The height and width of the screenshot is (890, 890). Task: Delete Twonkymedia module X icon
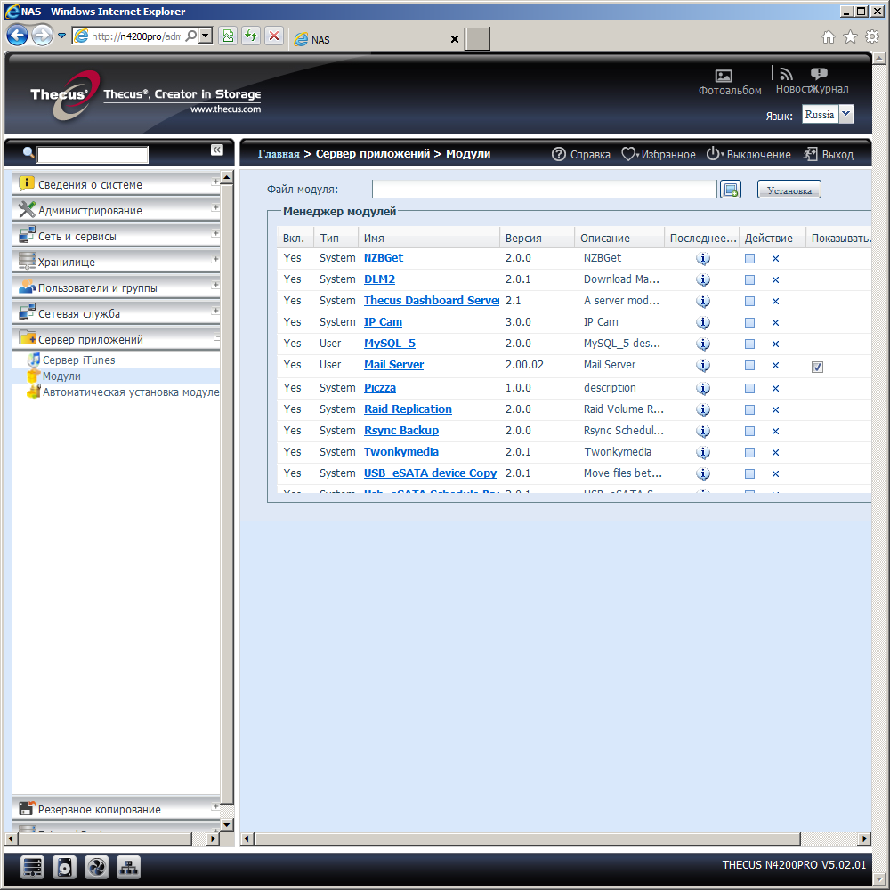[x=775, y=452]
